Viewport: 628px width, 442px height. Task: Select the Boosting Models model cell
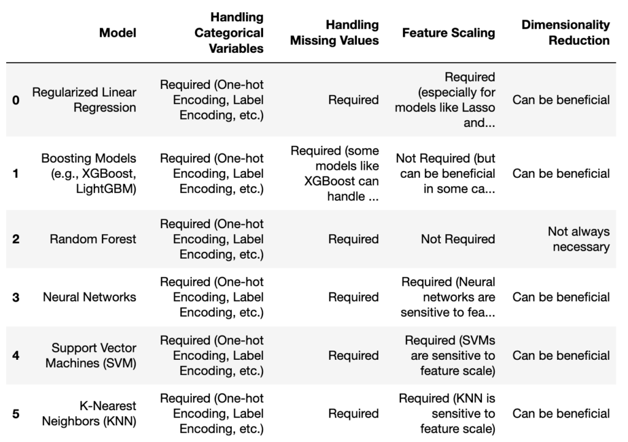point(89,173)
